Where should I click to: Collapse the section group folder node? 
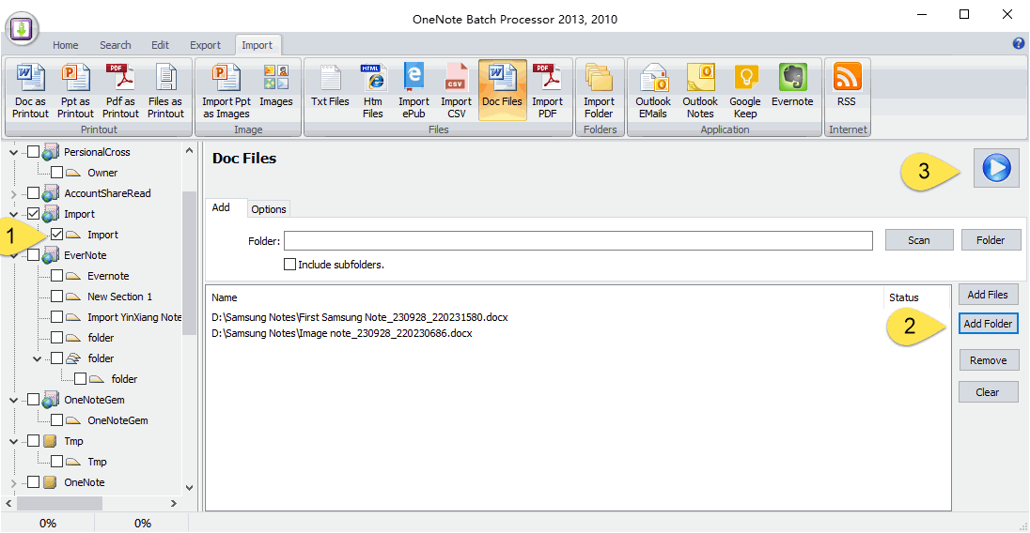[38, 358]
